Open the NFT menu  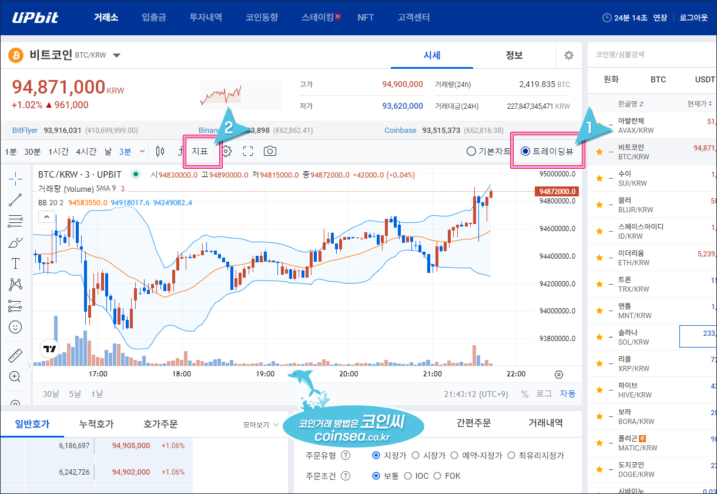coord(366,17)
